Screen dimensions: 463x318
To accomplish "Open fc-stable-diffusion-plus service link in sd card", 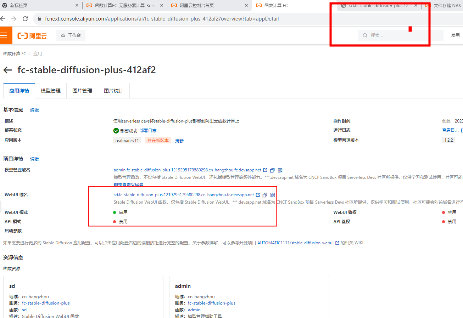I will (46, 303).
